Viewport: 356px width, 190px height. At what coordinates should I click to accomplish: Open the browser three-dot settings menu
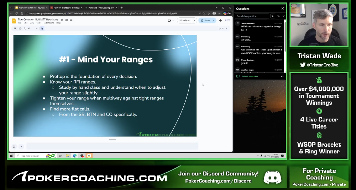tap(219, 13)
